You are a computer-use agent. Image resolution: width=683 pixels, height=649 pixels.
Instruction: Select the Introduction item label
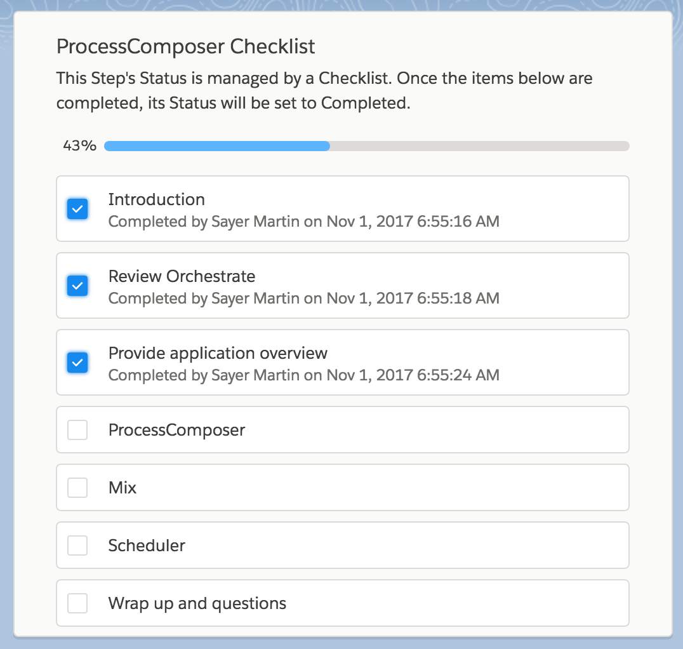156,199
